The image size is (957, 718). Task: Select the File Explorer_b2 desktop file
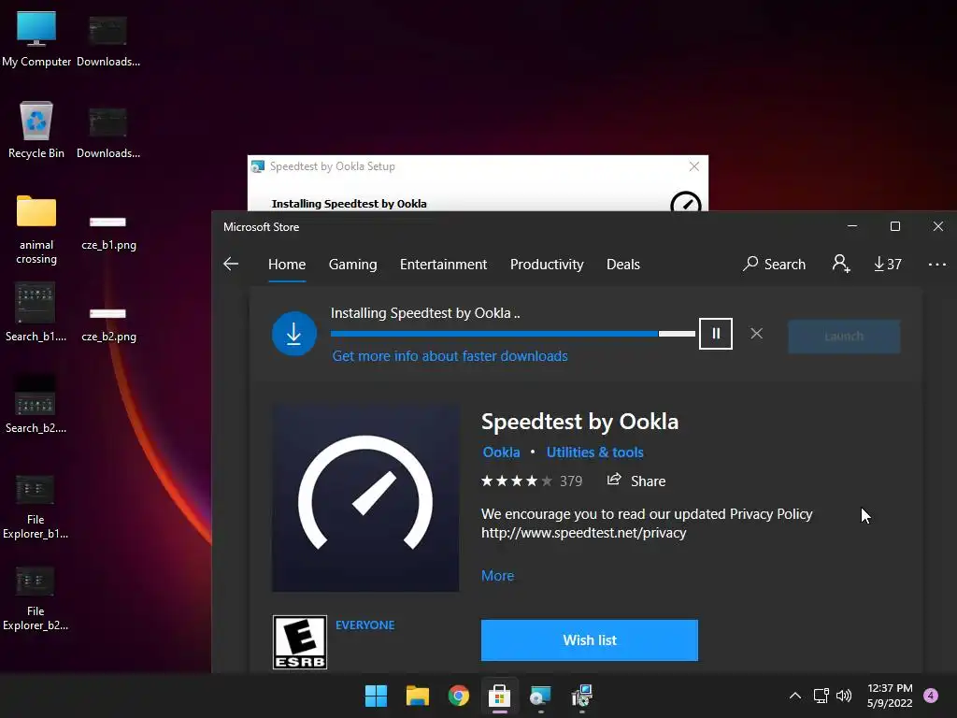point(36,599)
